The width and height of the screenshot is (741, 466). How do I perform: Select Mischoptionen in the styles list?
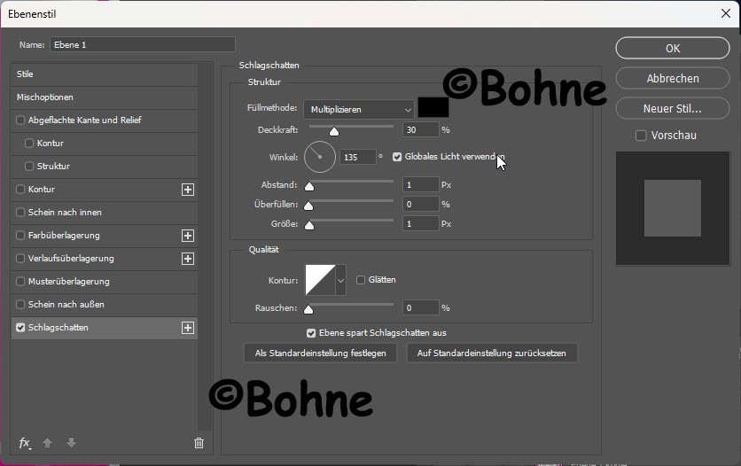(45, 97)
